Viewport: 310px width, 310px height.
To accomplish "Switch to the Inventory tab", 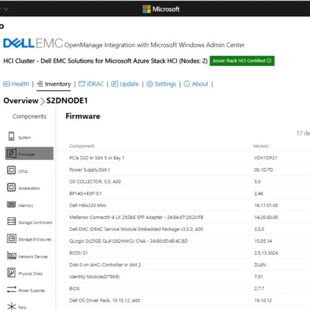I will pos(54,84).
